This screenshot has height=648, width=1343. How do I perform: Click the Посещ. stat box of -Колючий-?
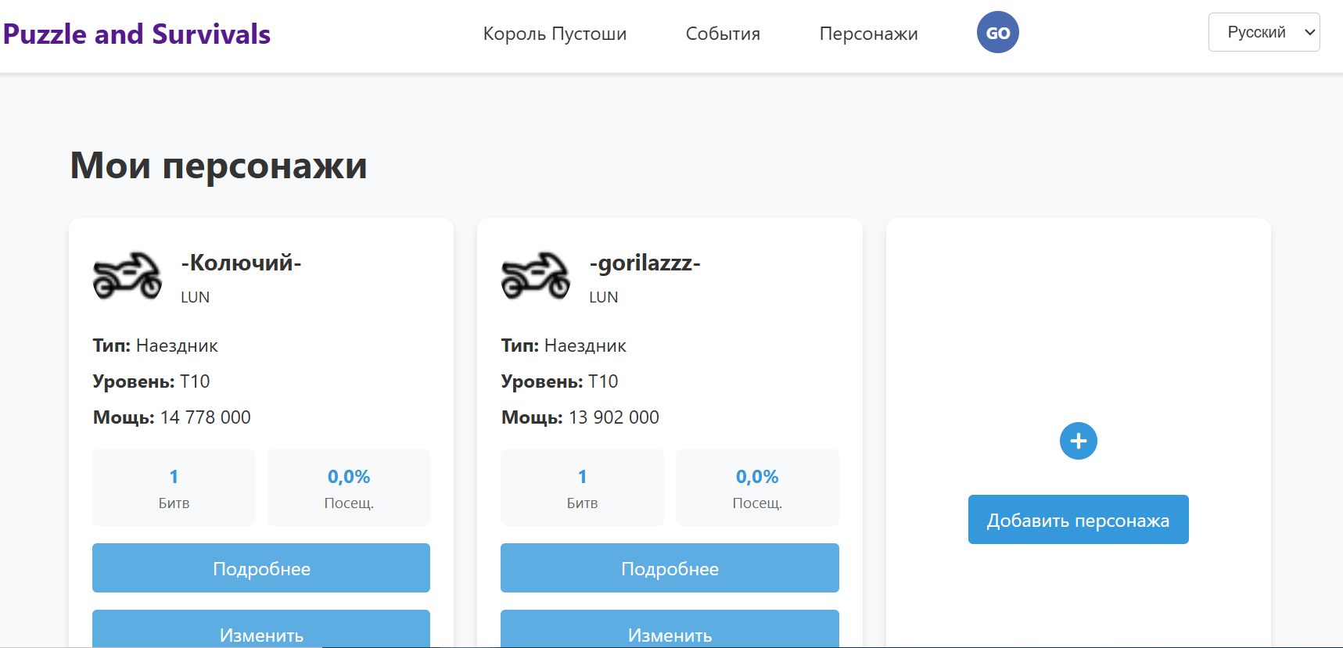349,487
